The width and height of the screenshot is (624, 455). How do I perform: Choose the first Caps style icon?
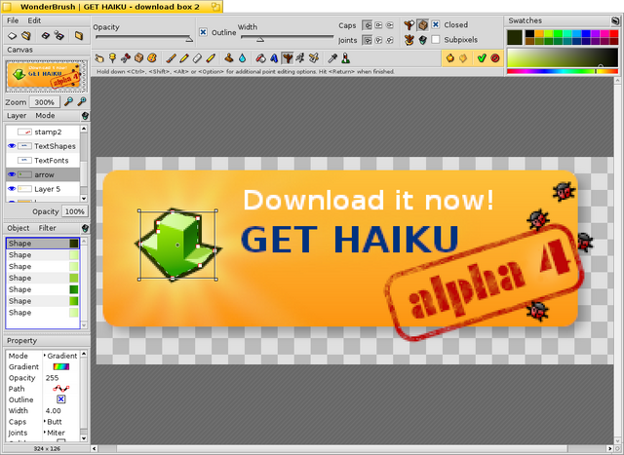(368, 25)
